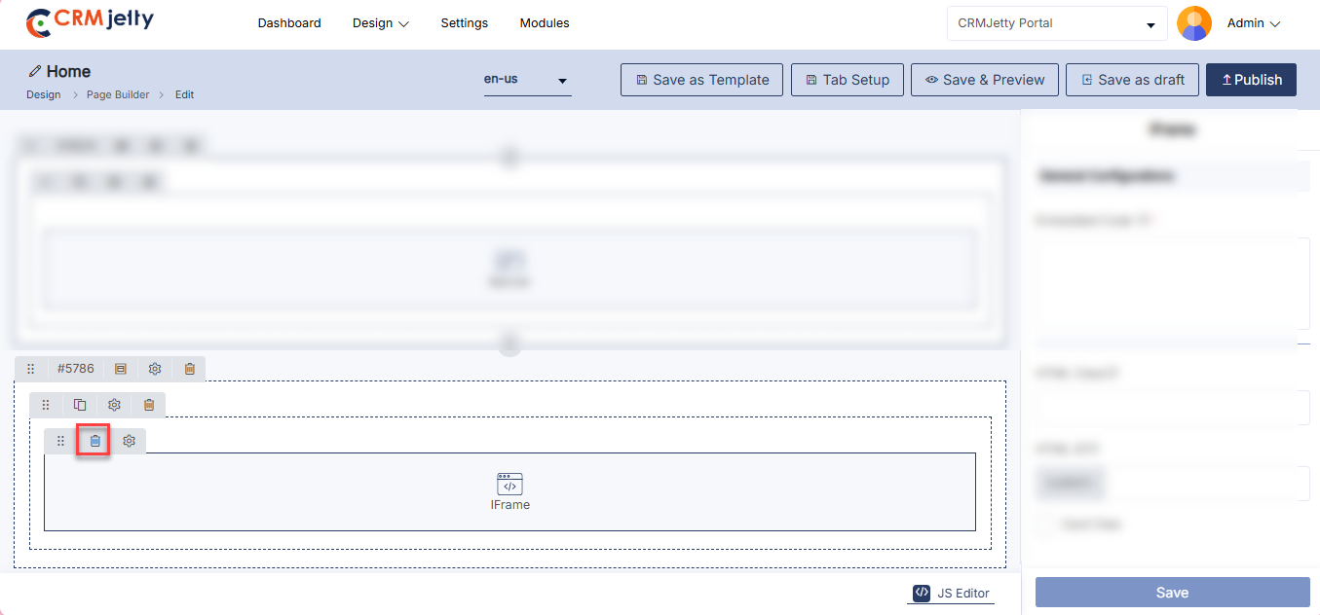This screenshot has height=615, width=1320.
Task: Click Save as Template button
Action: [701, 80]
